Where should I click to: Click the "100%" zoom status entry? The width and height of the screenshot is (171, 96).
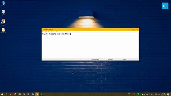(125, 59)
